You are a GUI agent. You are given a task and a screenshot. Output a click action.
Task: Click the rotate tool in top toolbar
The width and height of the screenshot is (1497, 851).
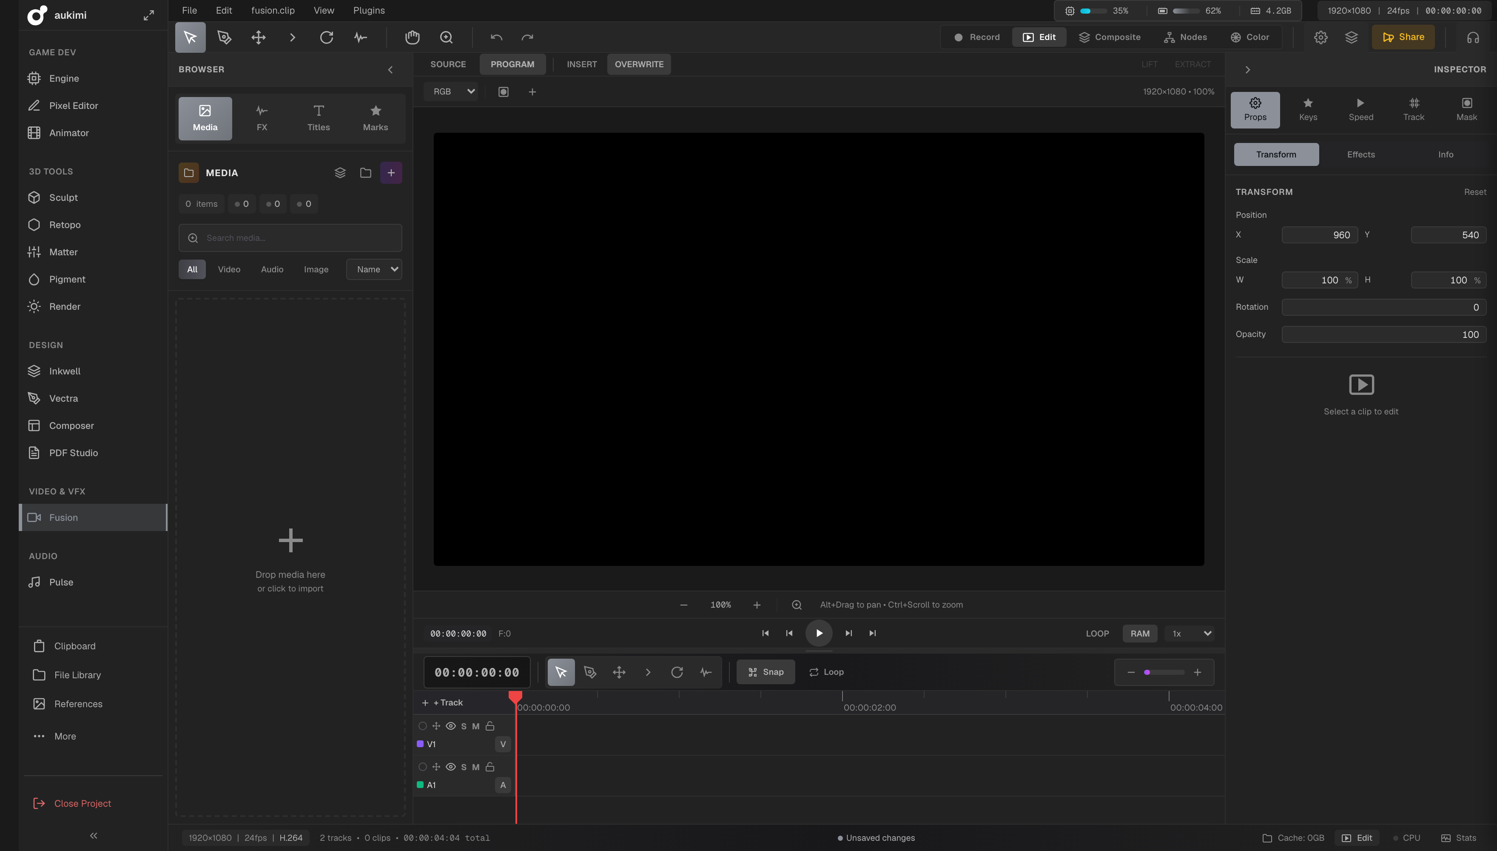(x=327, y=37)
